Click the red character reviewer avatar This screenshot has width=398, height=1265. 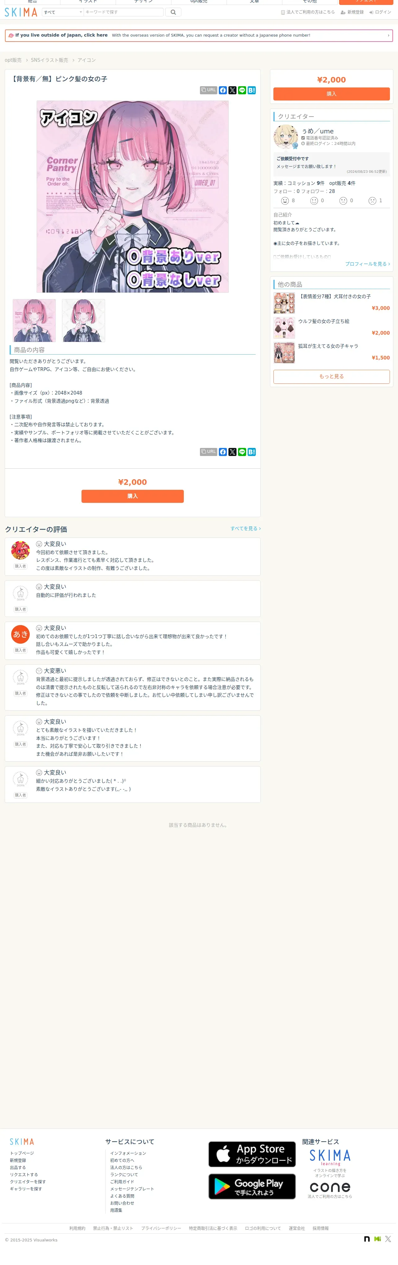tap(20, 551)
